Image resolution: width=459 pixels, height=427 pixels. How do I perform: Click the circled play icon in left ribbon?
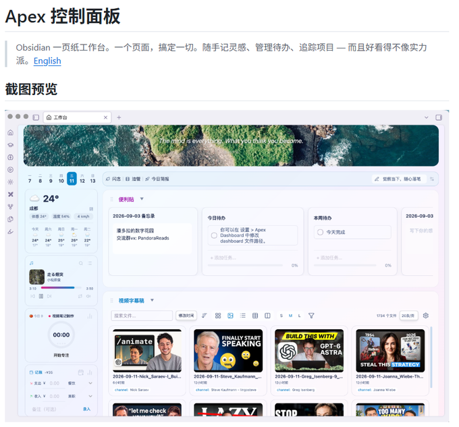coord(11,169)
